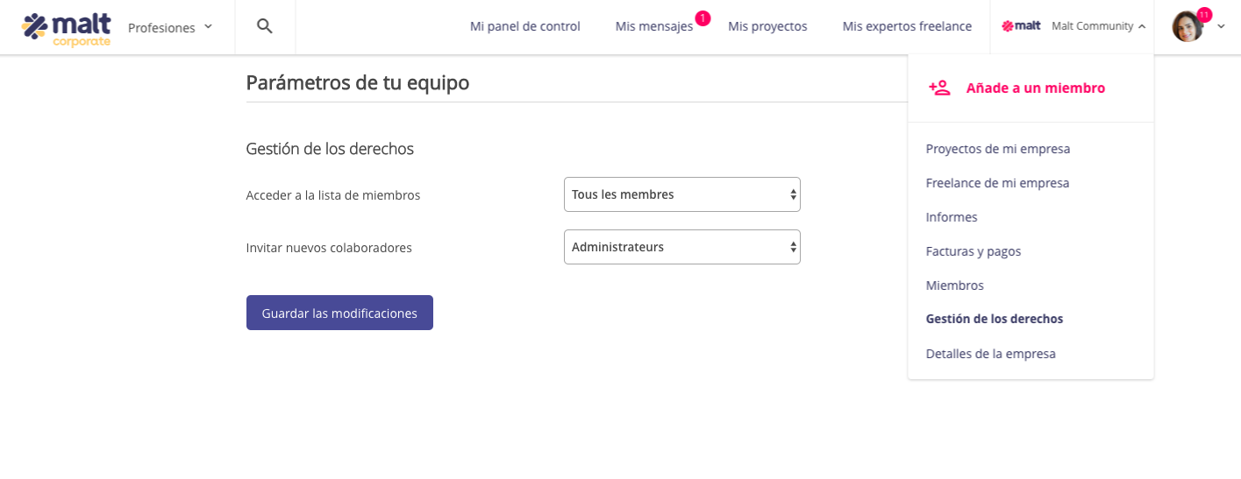Click the avatar notification badge 11
Screen dimensions: 1241x479
(x=1204, y=15)
